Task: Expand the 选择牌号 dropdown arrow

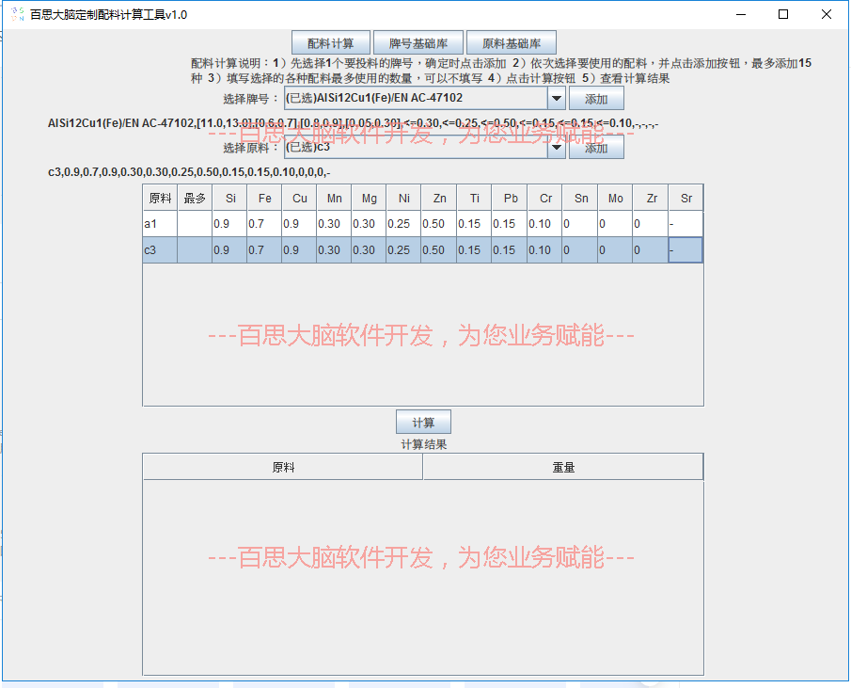Action: [557, 99]
